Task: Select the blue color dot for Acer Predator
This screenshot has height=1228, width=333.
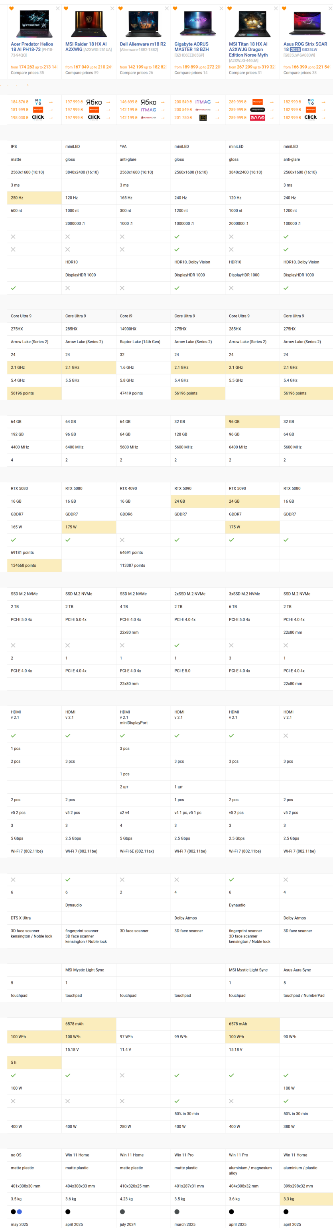Action: (x=19, y=1211)
